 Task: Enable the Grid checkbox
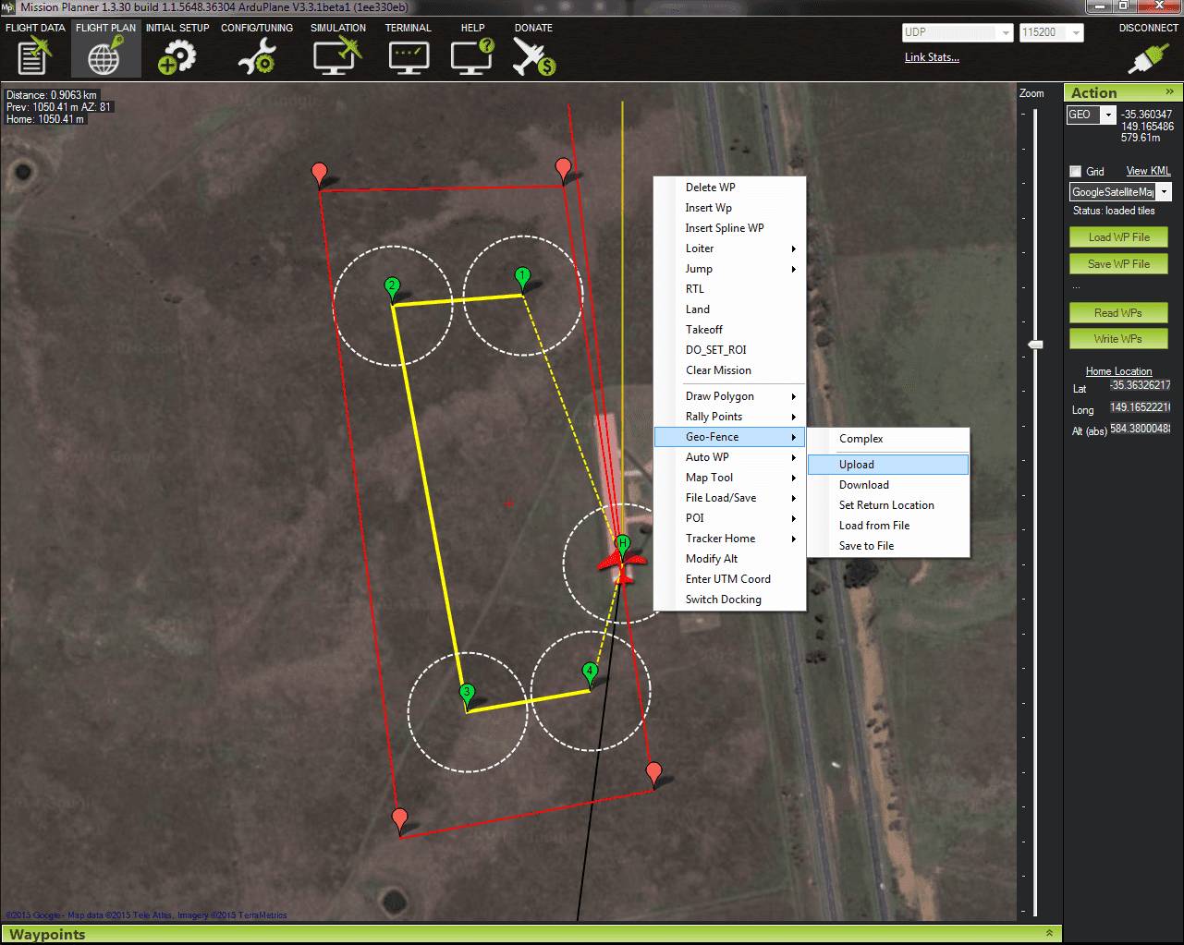pos(1075,171)
